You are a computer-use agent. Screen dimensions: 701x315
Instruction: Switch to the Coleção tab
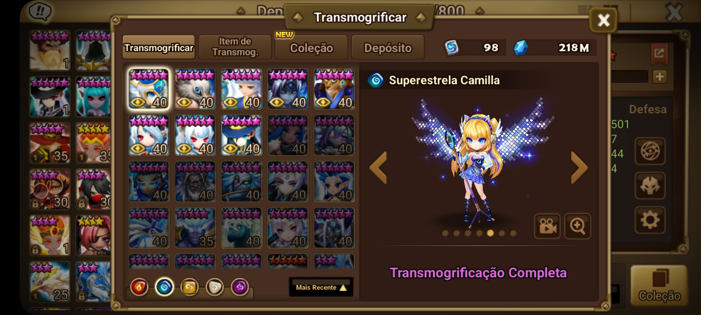(312, 48)
